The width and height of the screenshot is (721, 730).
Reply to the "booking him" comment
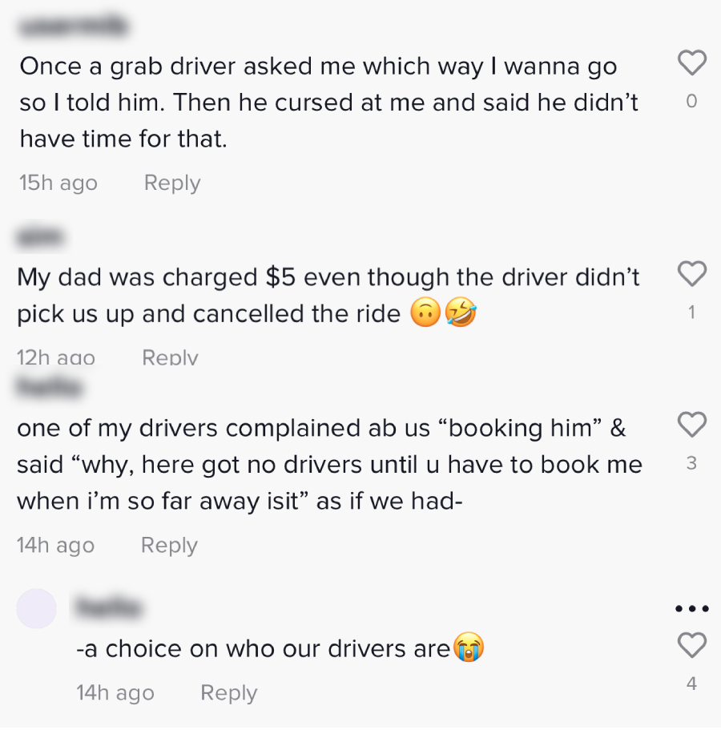point(169,545)
